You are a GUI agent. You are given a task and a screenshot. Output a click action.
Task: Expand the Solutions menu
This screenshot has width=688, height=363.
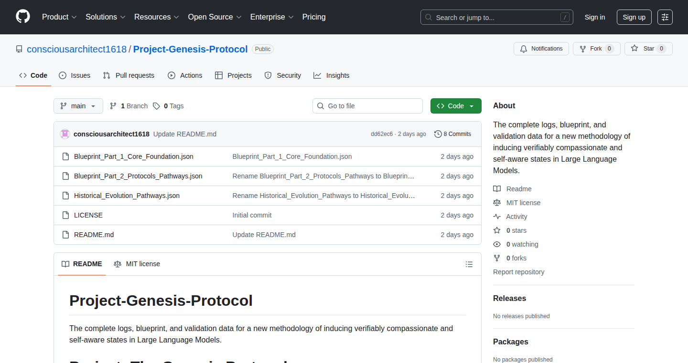106,17
